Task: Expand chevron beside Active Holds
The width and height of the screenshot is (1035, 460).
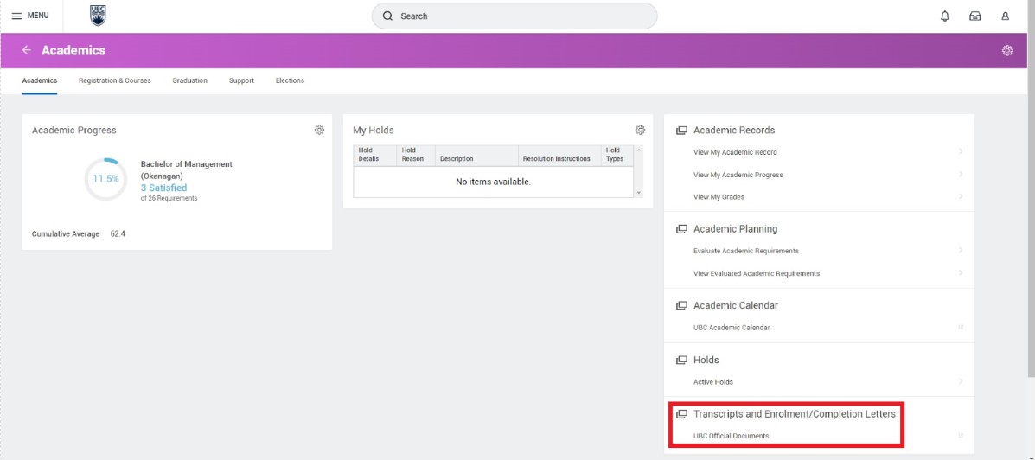Action: click(x=962, y=381)
